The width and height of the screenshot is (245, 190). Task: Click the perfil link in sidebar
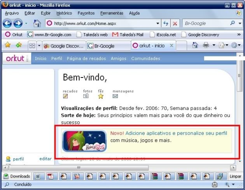[18, 159]
